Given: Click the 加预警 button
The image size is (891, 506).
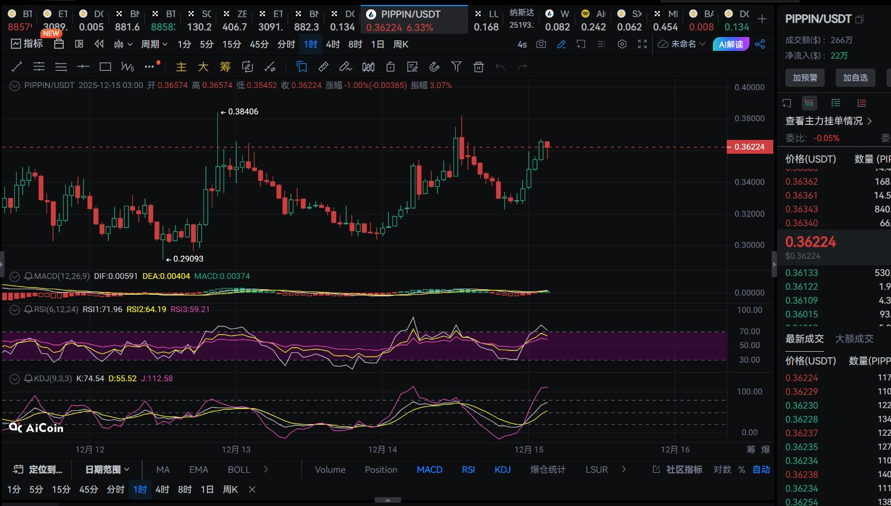Looking at the screenshot, I should tap(805, 78).
